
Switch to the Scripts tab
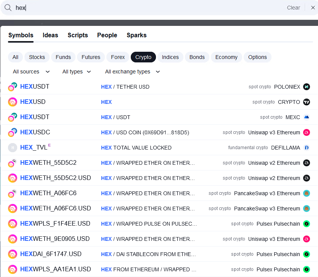(x=78, y=35)
